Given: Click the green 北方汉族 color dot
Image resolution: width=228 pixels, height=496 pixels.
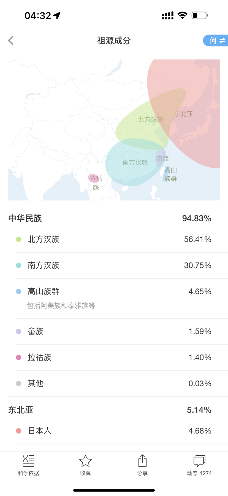Looking at the screenshot, I should point(19,239).
